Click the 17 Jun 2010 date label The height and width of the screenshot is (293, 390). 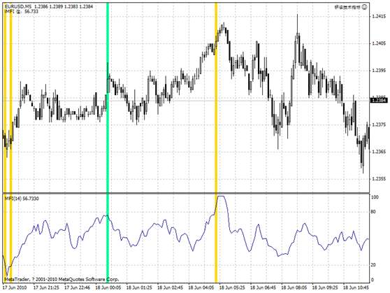(x=15, y=287)
